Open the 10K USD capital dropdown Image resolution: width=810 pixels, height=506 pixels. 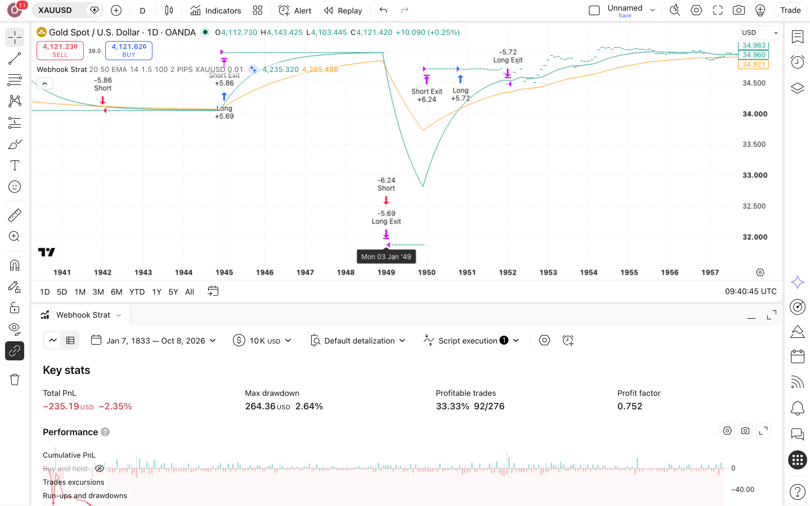pyautogui.click(x=262, y=341)
